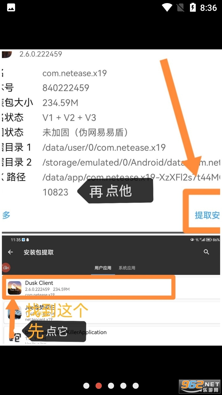Tap the second app's icon in the list

tap(14, 312)
